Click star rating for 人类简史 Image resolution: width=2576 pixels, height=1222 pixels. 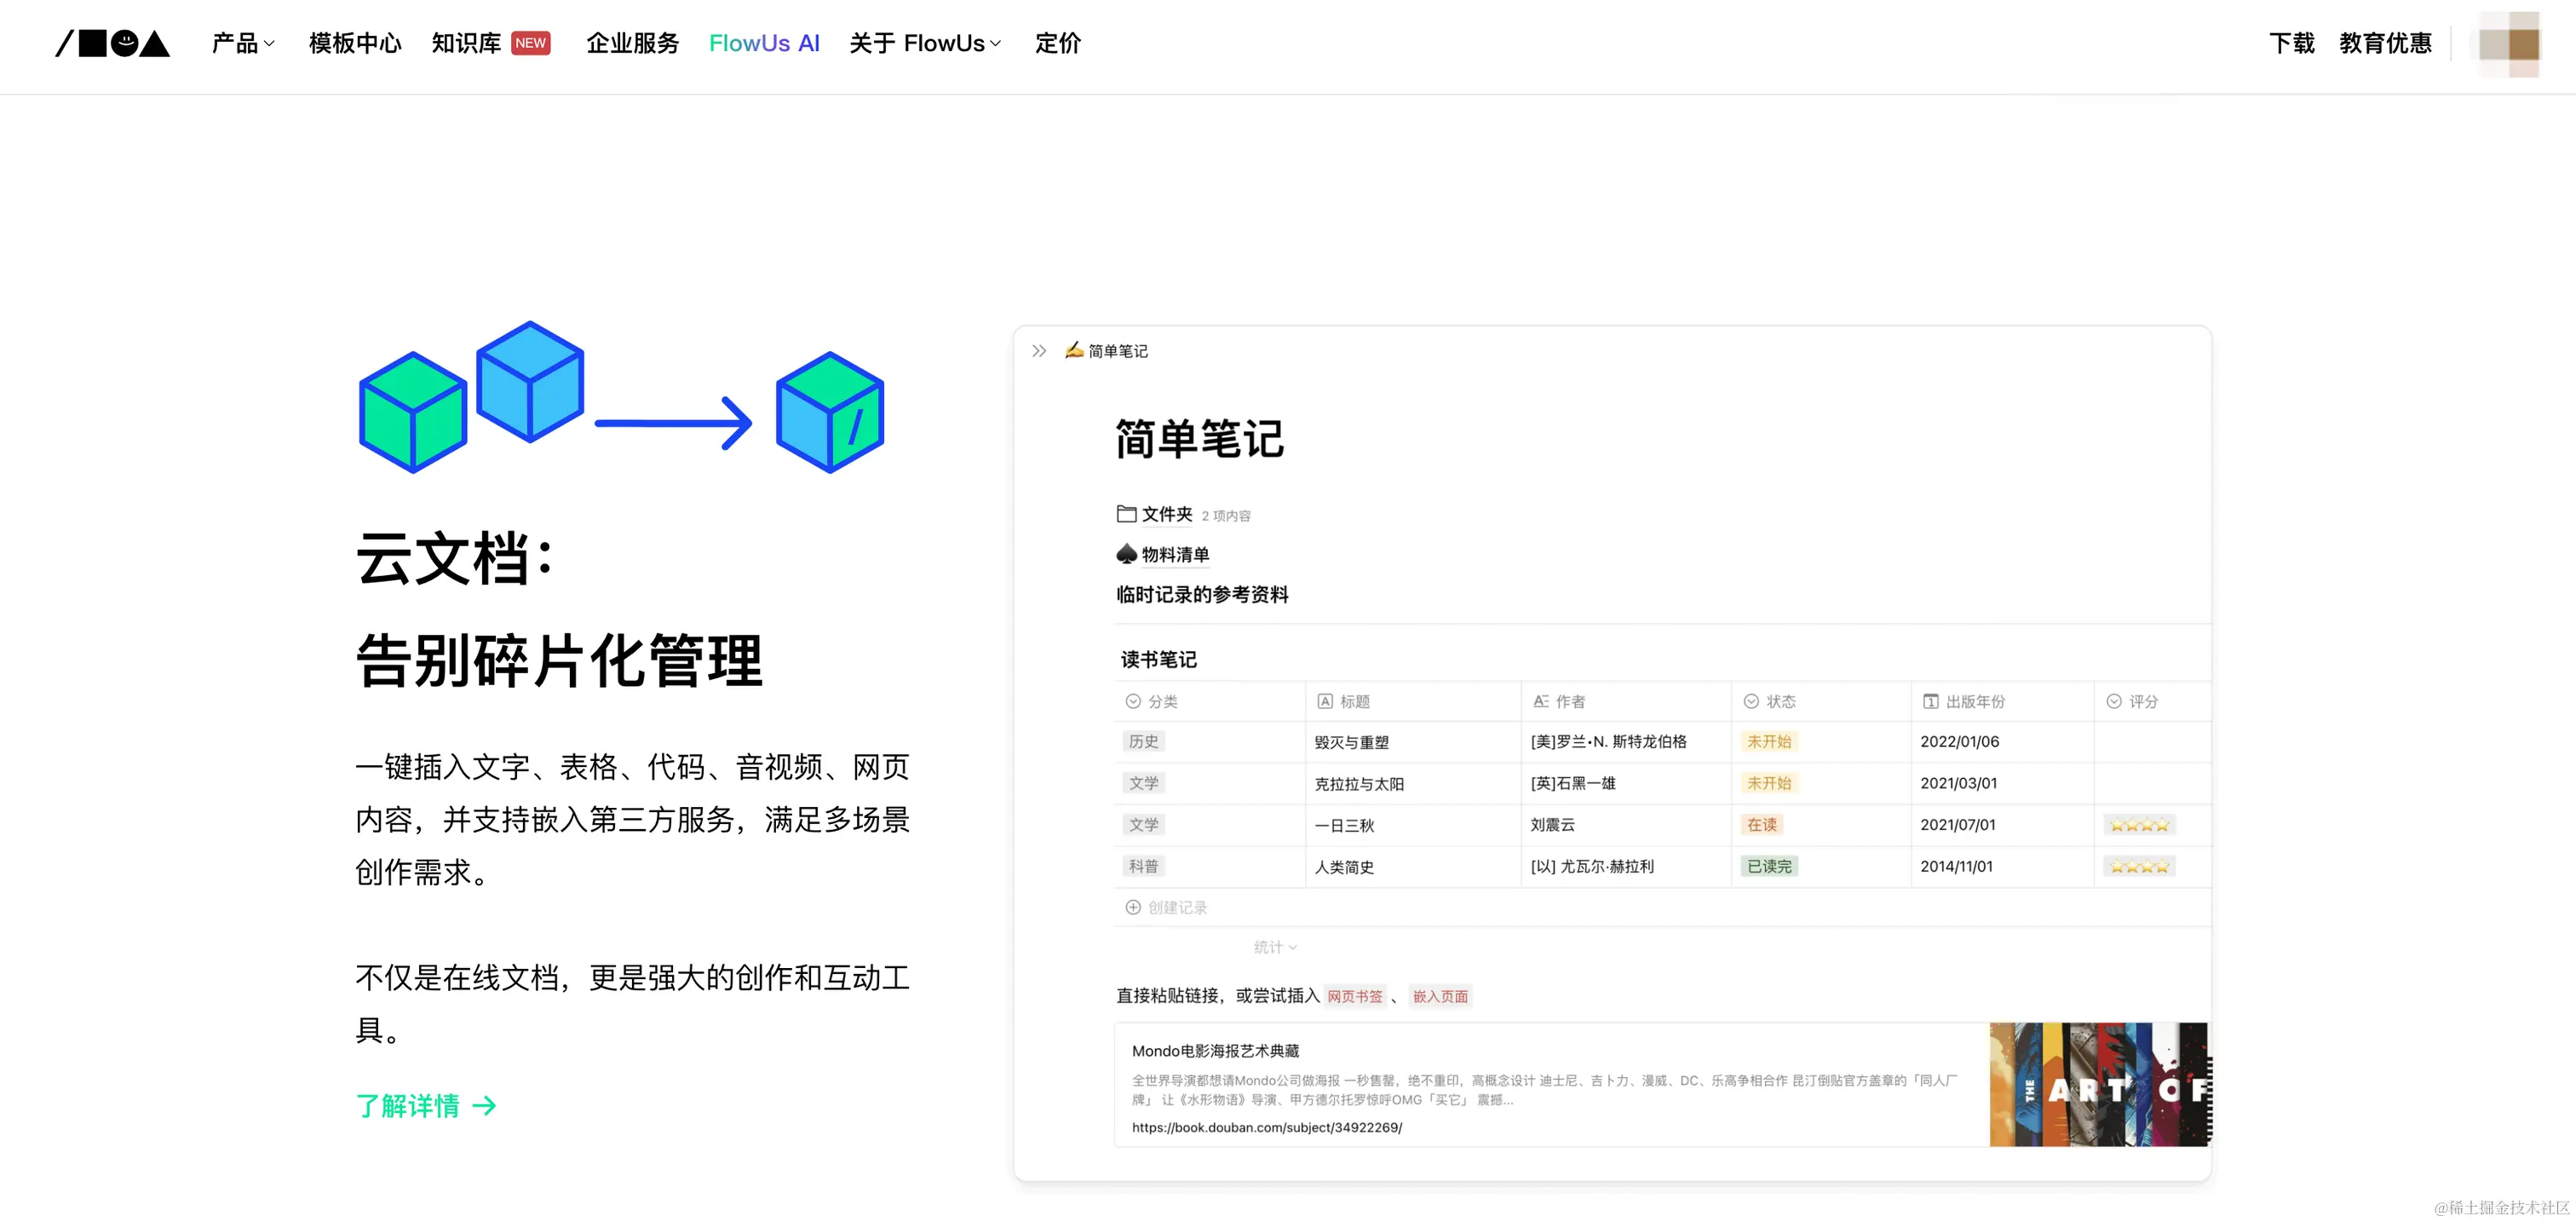(x=2138, y=866)
